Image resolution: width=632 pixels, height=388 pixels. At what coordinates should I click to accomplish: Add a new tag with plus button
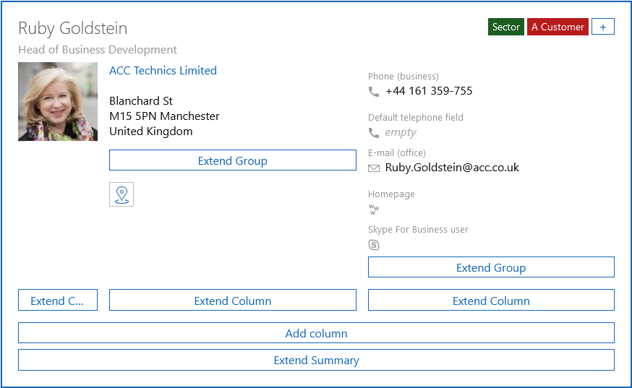[603, 27]
